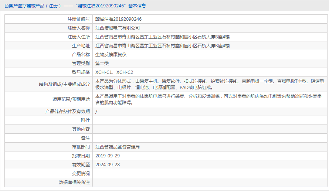Click the model specification XCH-C1、XCH-C2
Screen dimensions: 329x191
(x=114, y=72)
